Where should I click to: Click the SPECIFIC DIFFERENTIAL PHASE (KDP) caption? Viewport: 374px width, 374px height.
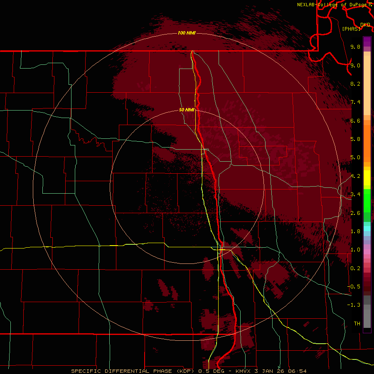(x=133, y=371)
